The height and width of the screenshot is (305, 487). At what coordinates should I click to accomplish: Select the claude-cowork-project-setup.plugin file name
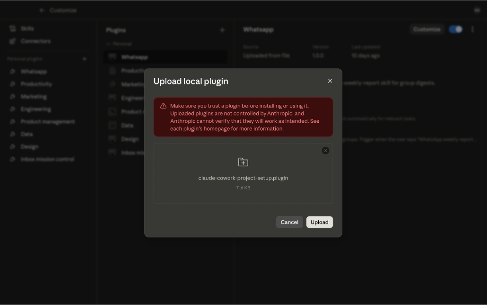click(x=243, y=178)
